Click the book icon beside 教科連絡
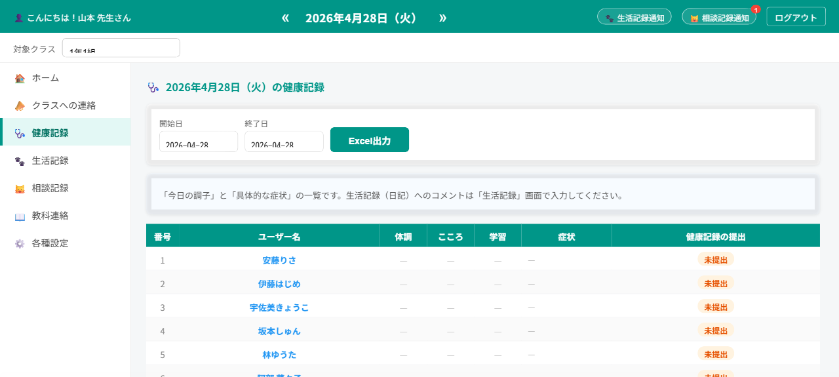Screen dimensions: 839x377 pos(20,216)
